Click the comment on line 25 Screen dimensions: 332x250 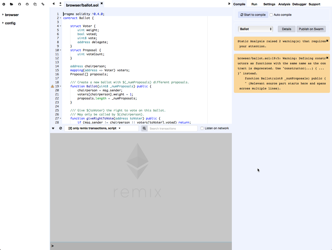tap(118, 110)
